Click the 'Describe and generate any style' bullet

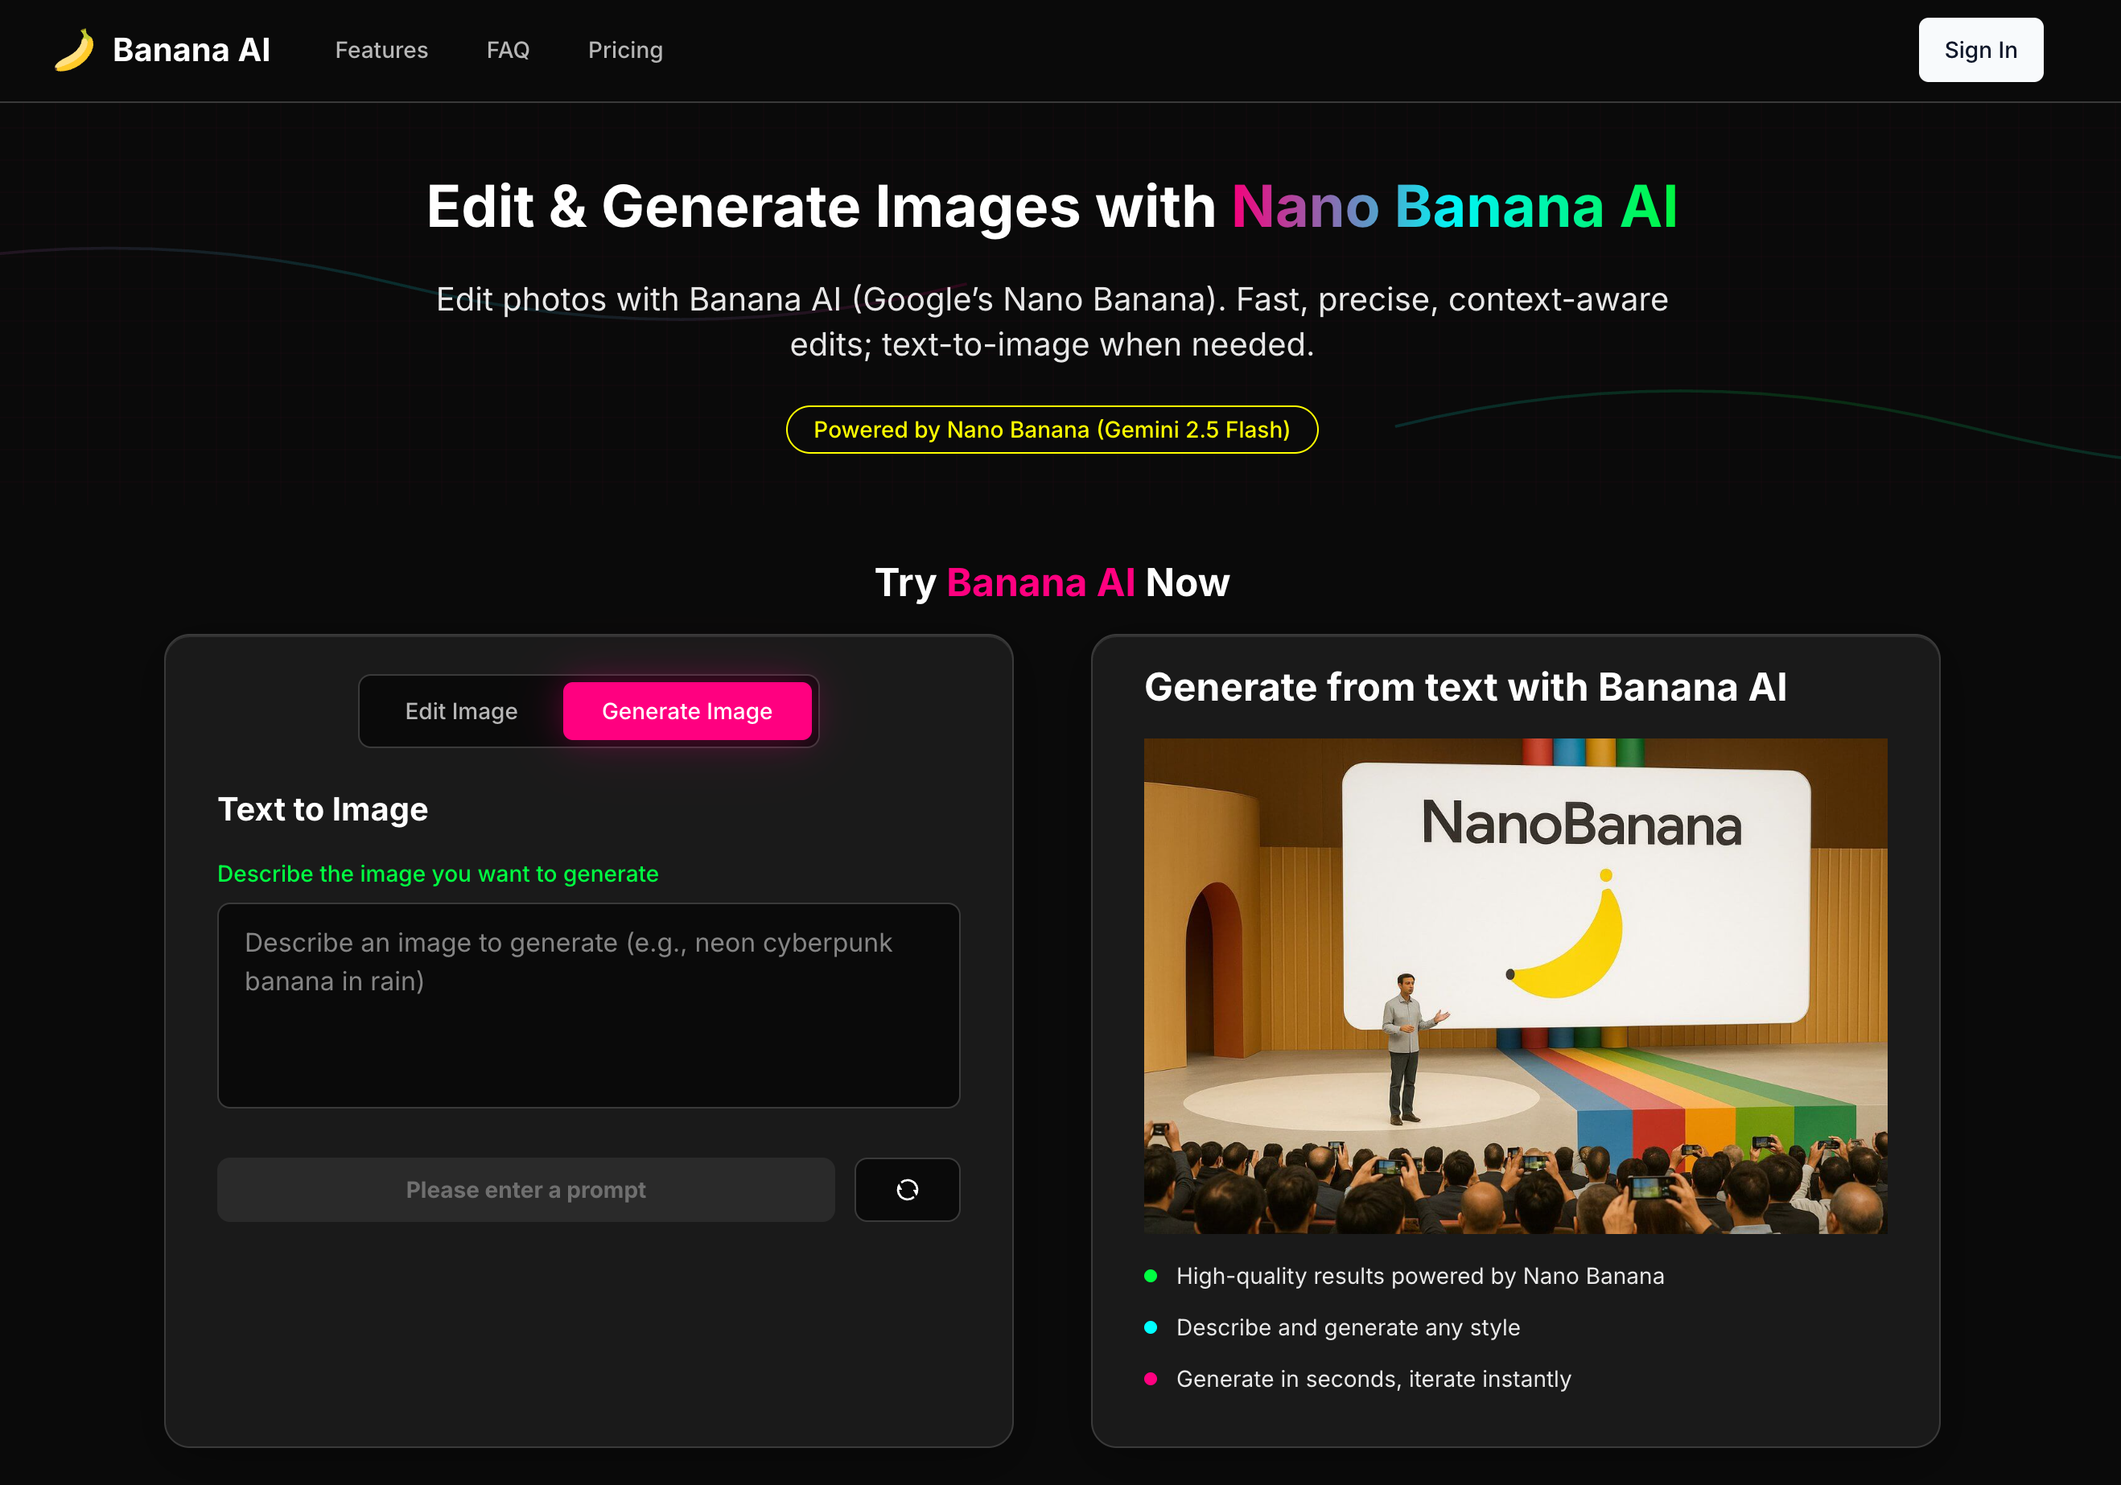1347,1327
